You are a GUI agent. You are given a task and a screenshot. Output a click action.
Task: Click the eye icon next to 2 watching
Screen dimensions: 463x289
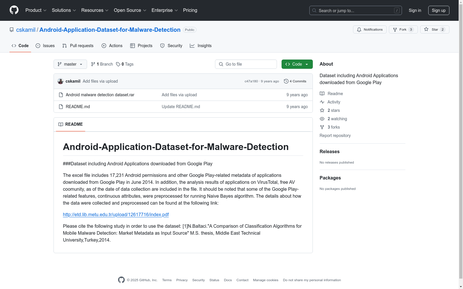coord(322,119)
